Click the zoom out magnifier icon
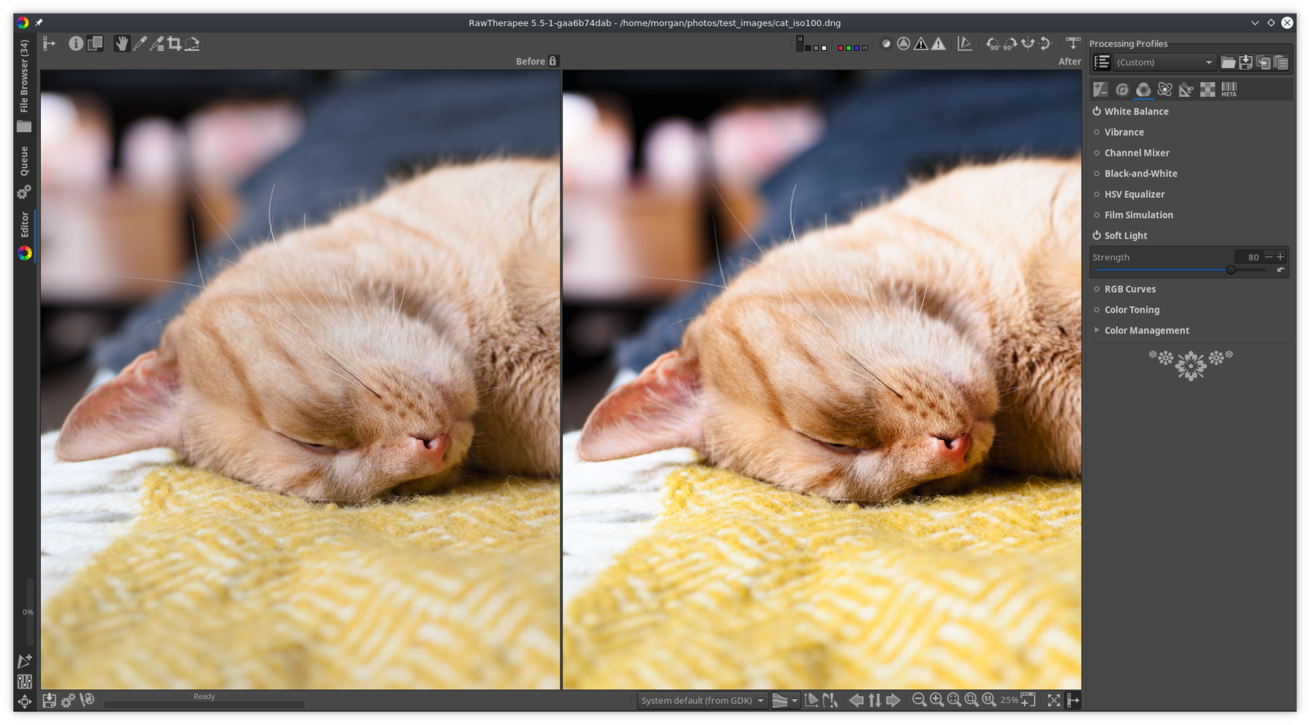The image size is (1310, 725). 919,700
